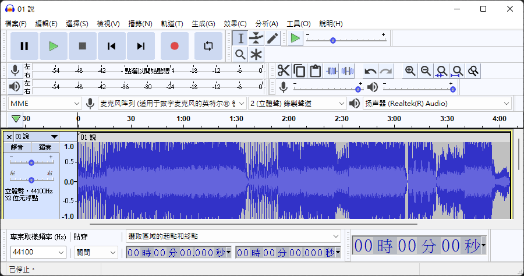Adjust the playback volume slider
The image size is (524, 276).
pos(419,89)
